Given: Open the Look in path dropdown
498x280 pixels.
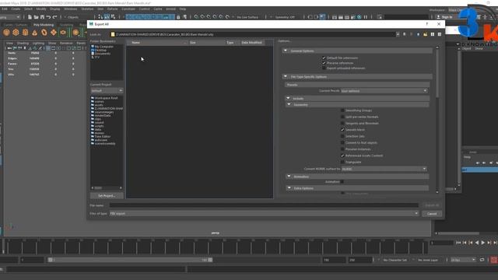Looking at the screenshot, I should click(x=398, y=34).
